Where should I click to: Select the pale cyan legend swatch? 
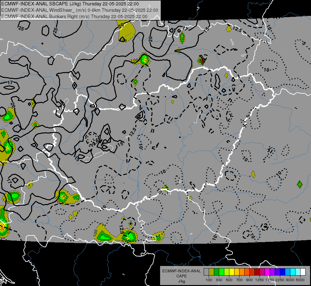pos(298,272)
